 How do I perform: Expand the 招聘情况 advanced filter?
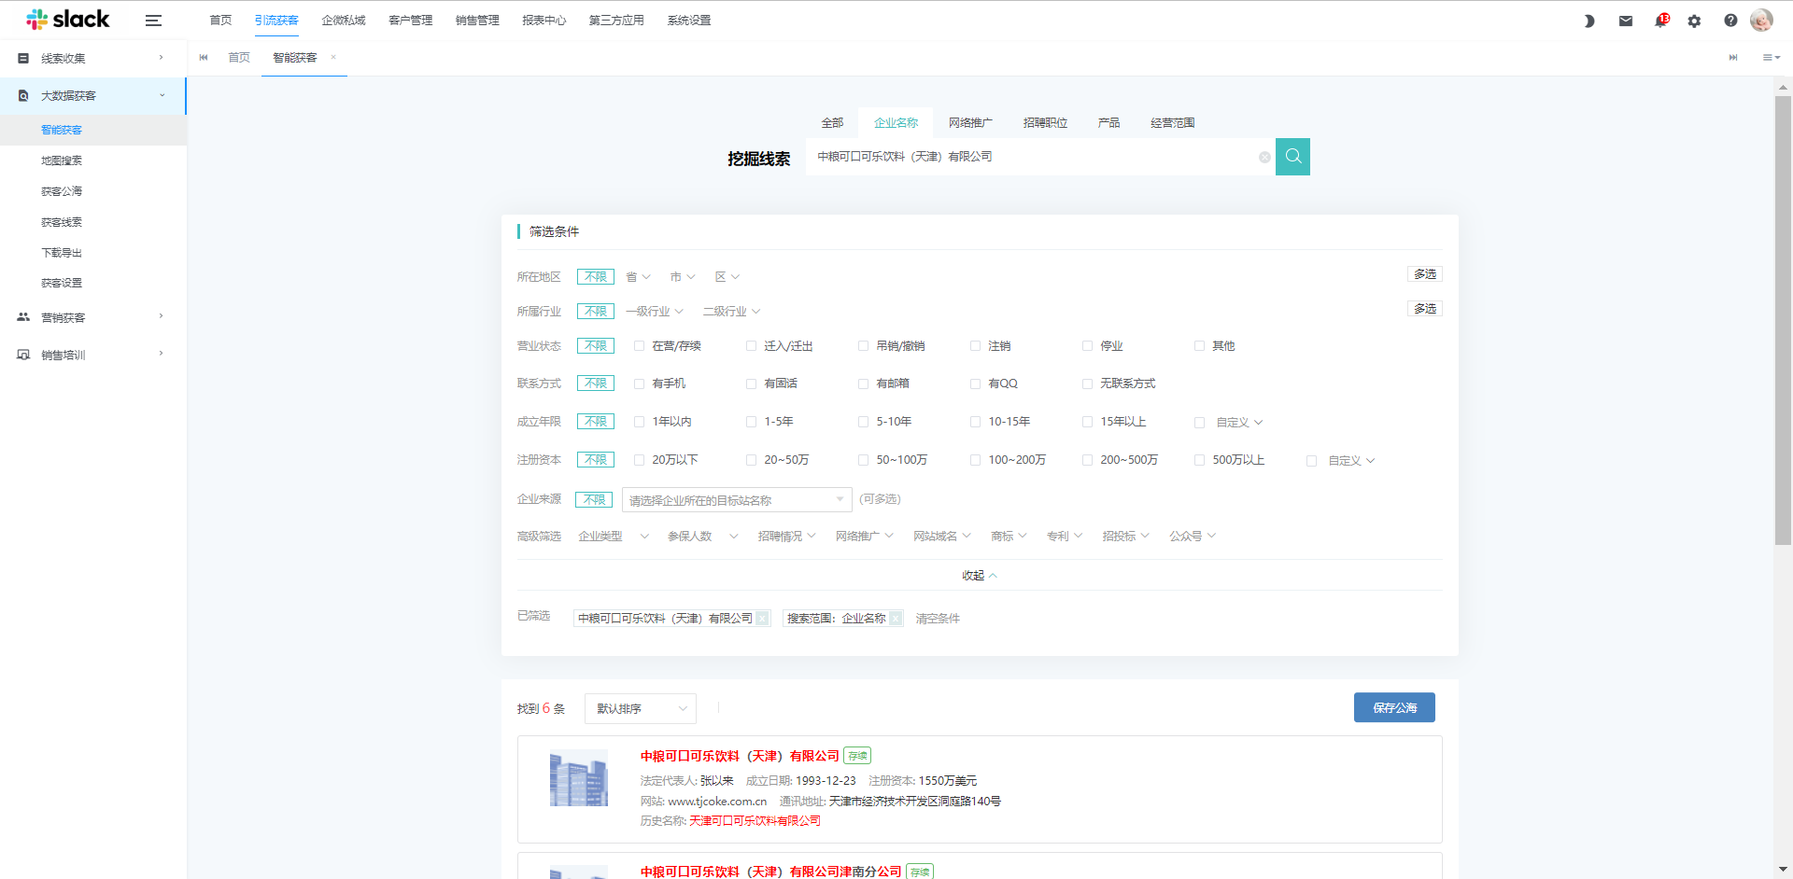coord(786,537)
